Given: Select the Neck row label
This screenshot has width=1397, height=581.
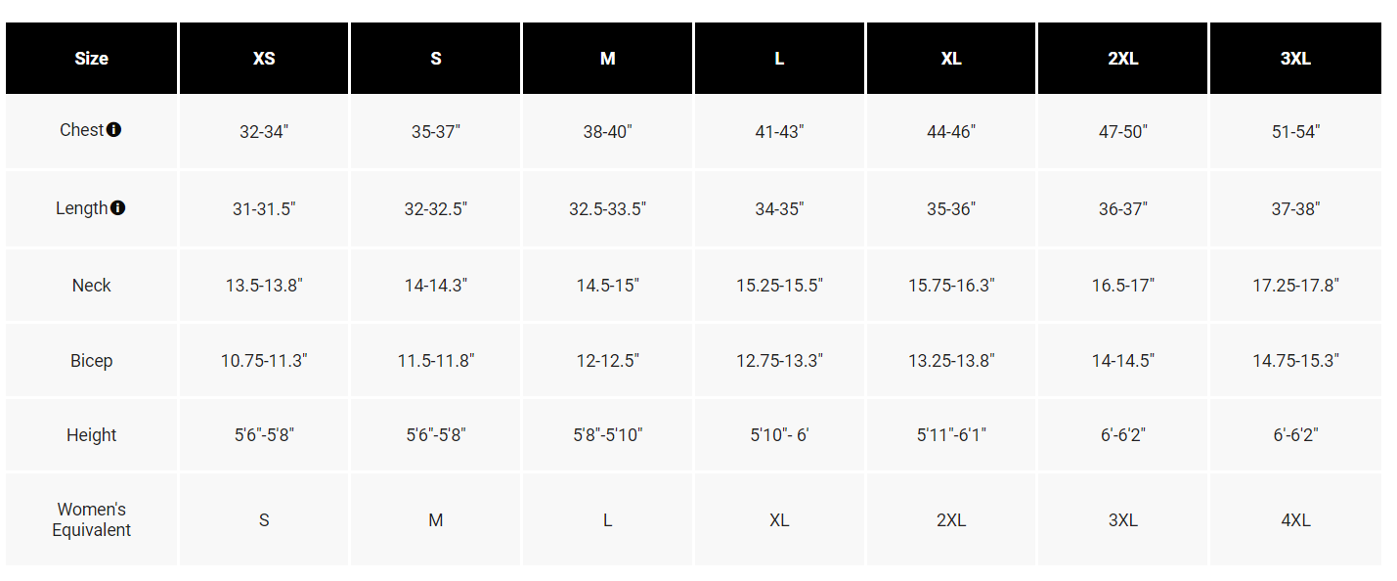Looking at the screenshot, I should (x=91, y=286).
